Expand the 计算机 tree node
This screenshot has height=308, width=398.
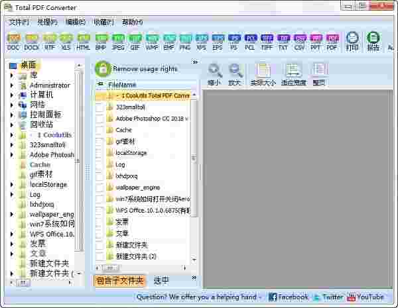(12, 95)
